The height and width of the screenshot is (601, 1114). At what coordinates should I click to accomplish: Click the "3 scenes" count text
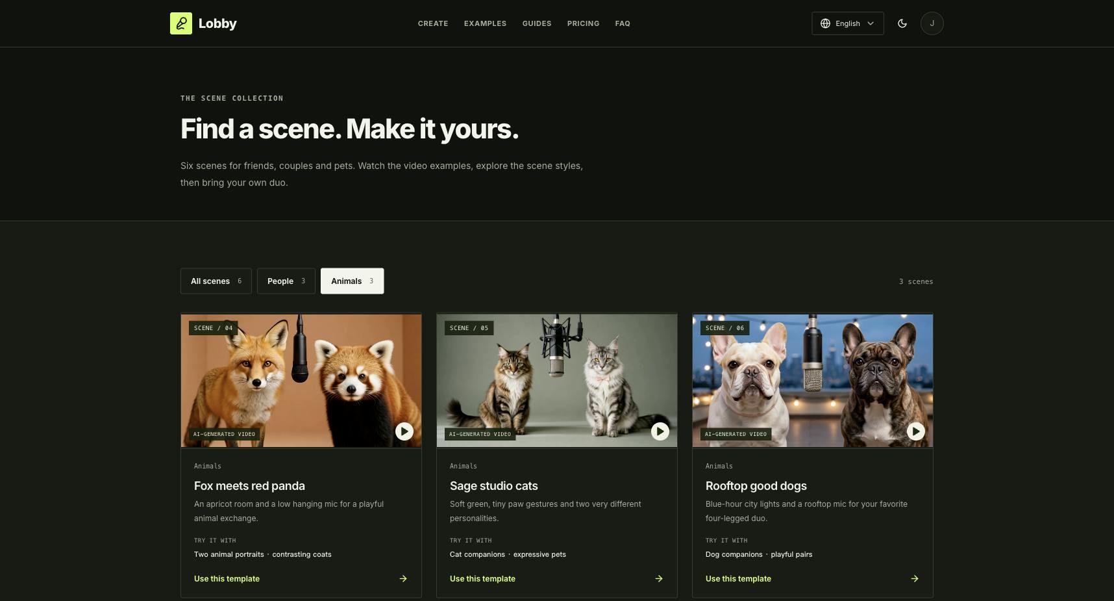(x=916, y=281)
